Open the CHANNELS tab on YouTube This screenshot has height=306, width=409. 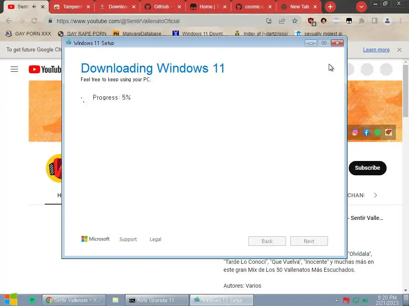click(x=356, y=195)
